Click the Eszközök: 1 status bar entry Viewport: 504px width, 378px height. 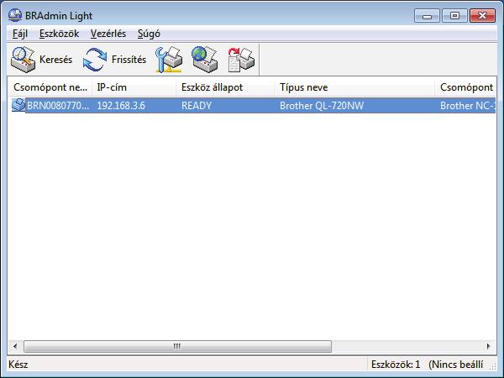396,365
